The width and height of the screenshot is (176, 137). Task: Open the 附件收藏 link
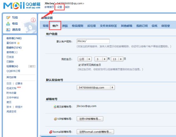[x=11, y=93]
